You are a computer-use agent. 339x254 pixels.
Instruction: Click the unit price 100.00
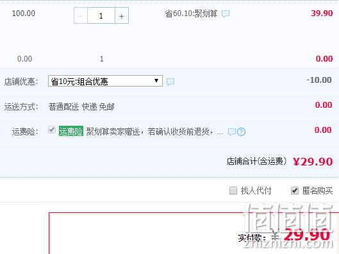(x=24, y=13)
